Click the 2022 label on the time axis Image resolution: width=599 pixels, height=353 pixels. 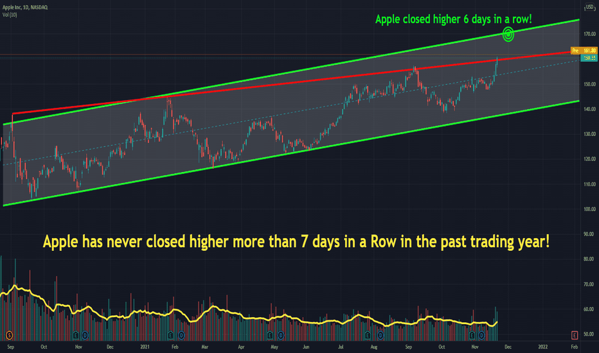pyautogui.click(x=543, y=347)
